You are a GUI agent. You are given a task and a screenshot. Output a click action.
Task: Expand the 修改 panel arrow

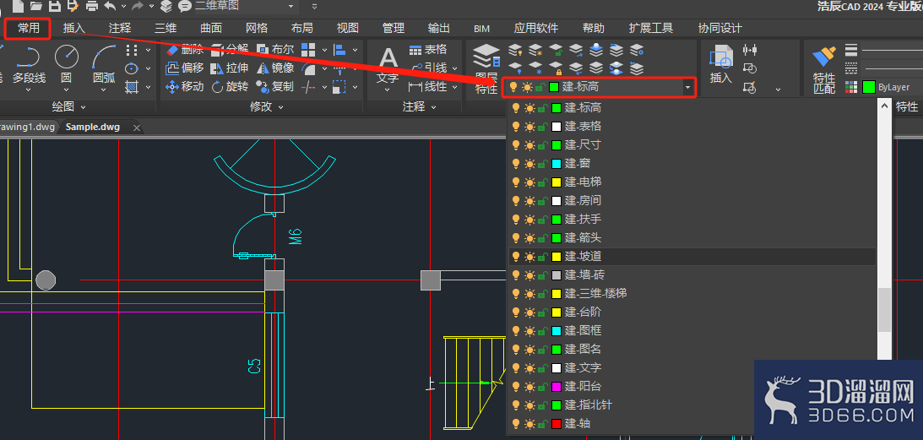281,107
